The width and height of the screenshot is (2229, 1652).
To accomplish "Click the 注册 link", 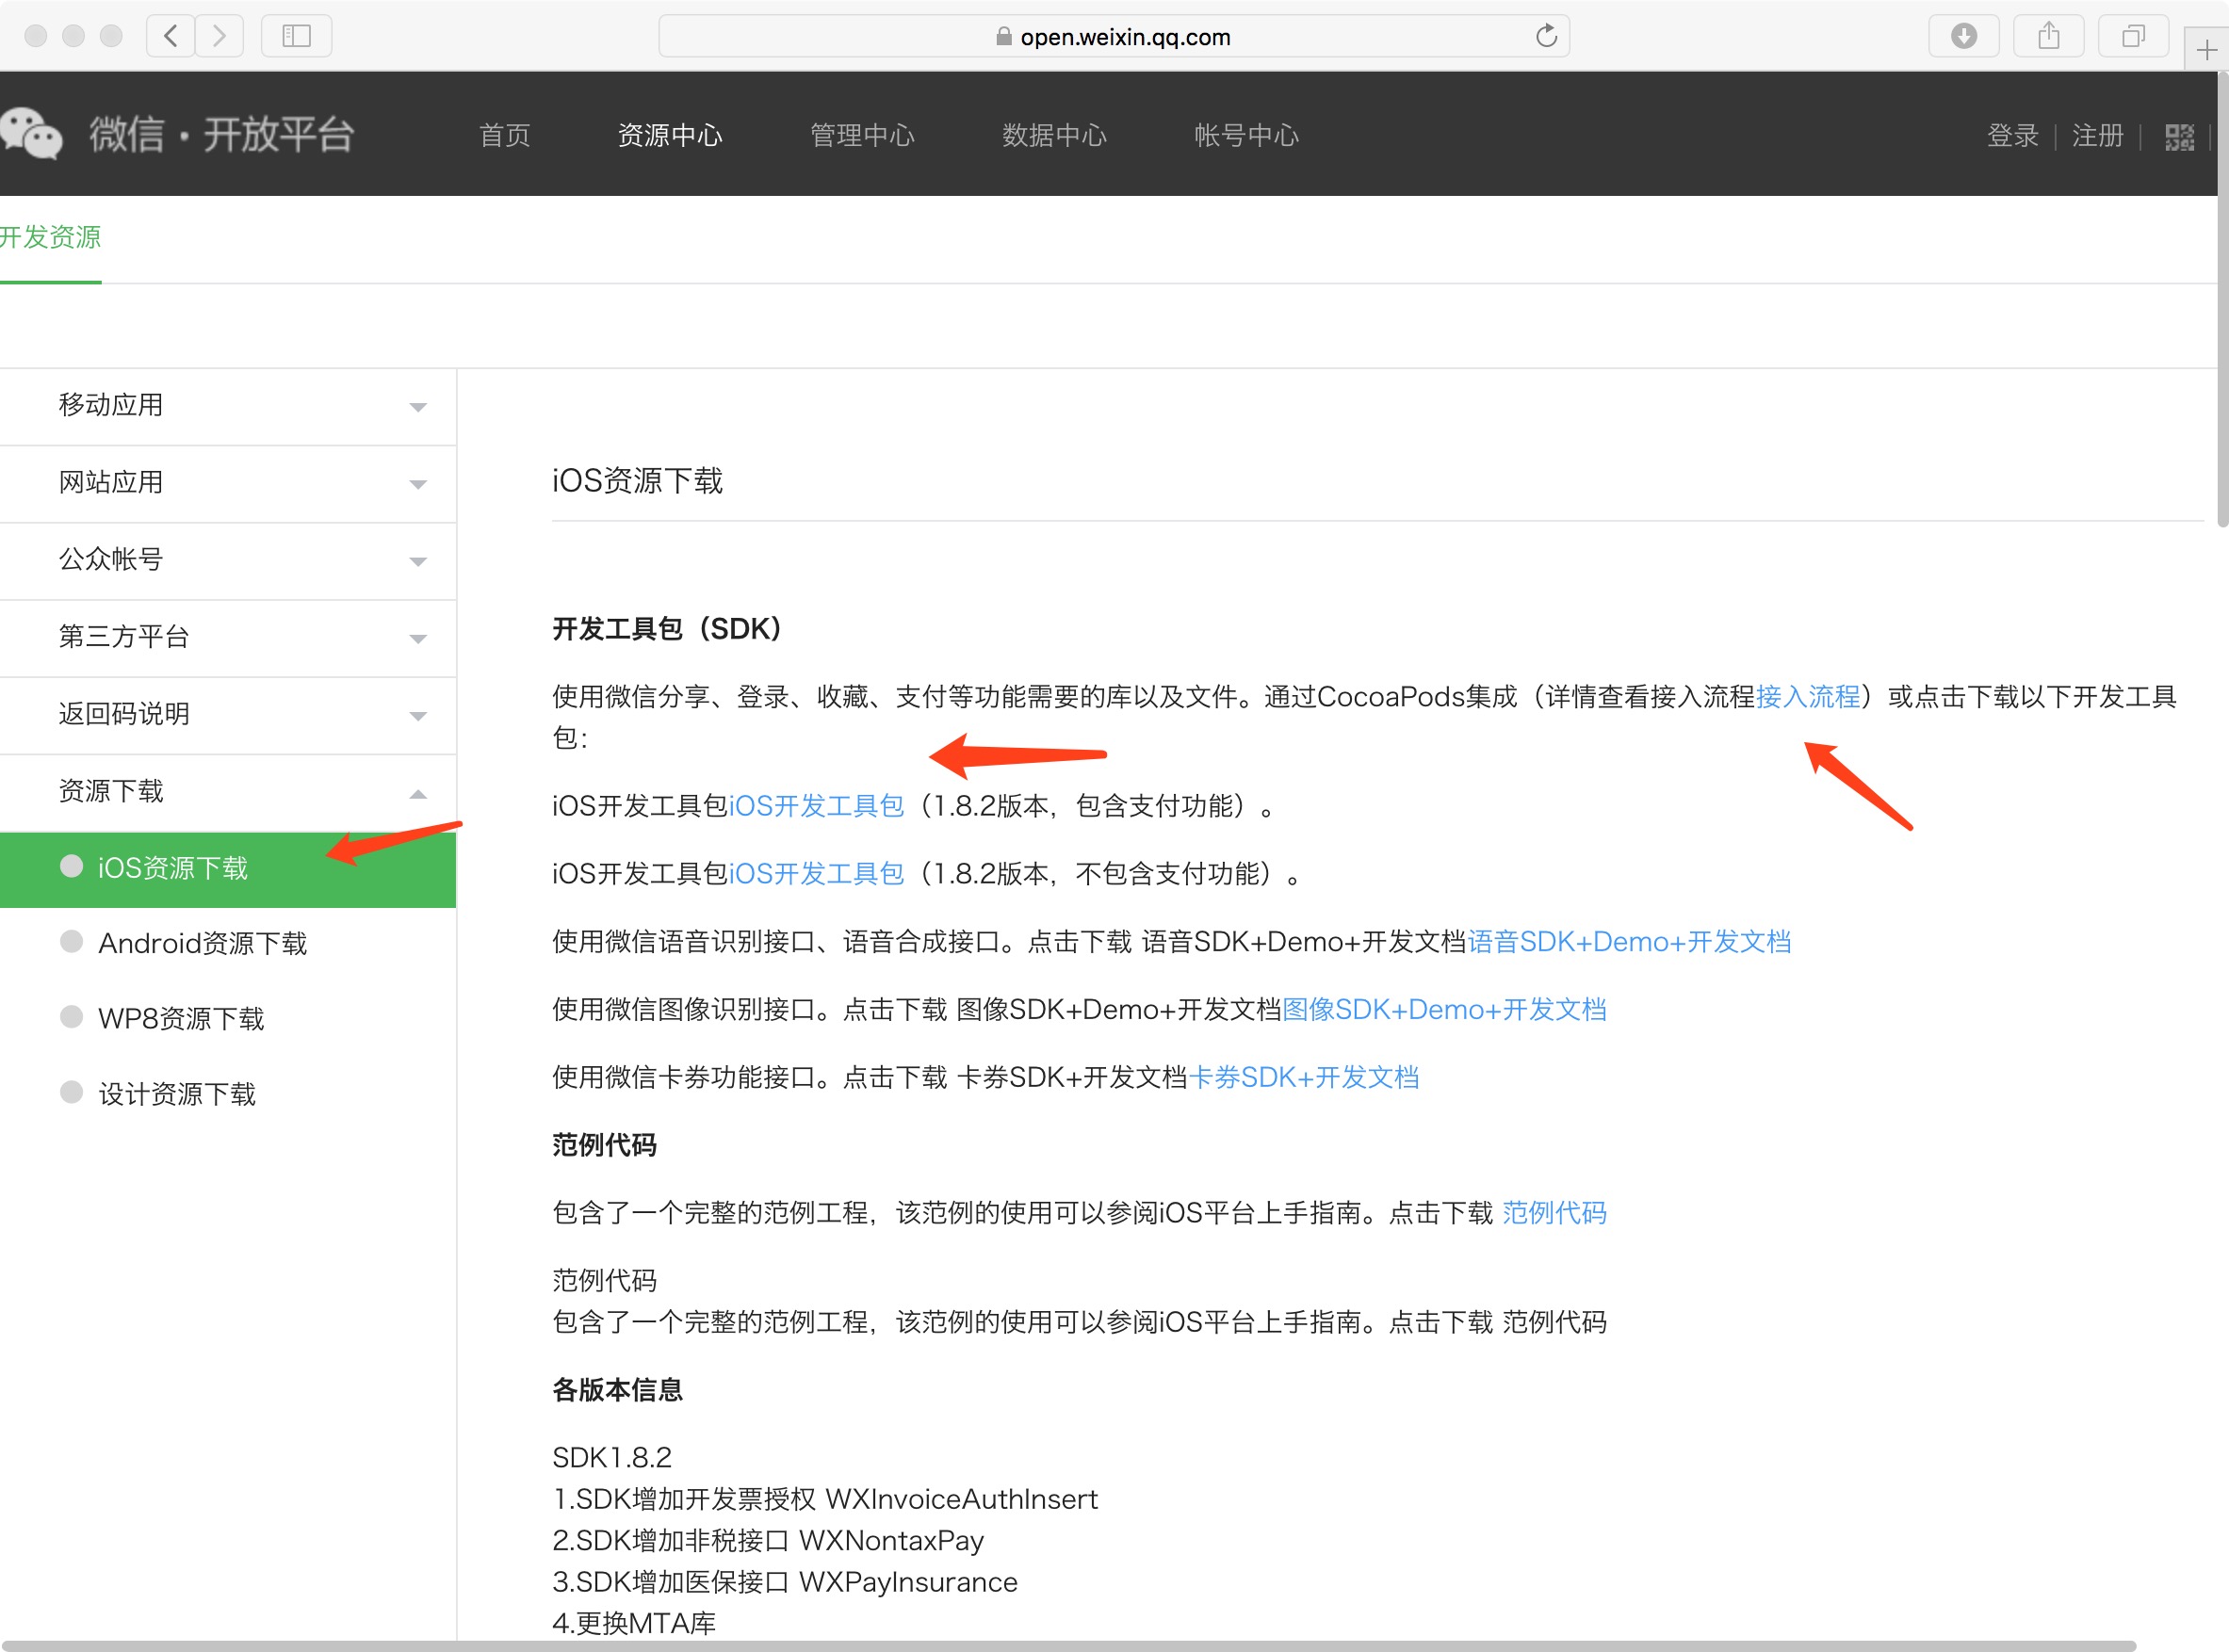I will click(2096, 135).
